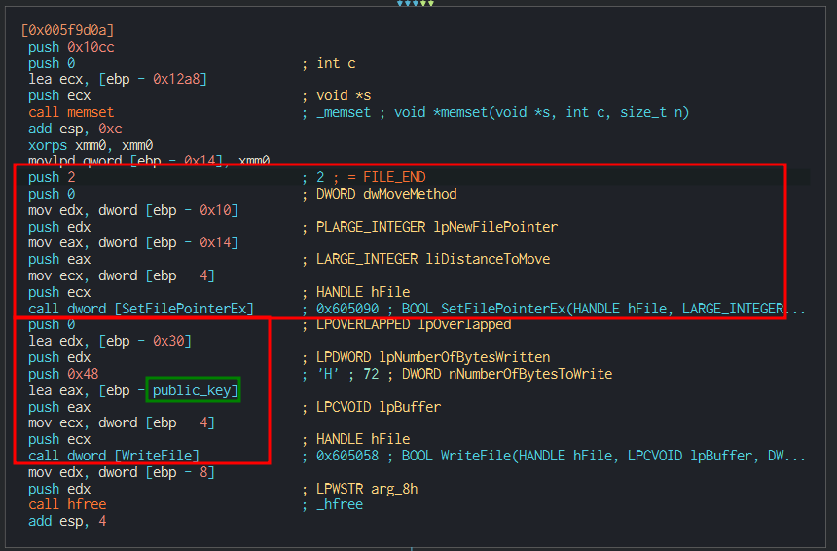Viewport: 837px width, 551px height.
Task: Click the push 2 FILE_END instruction
Action: pyautogui.click(x=52, y=177)
